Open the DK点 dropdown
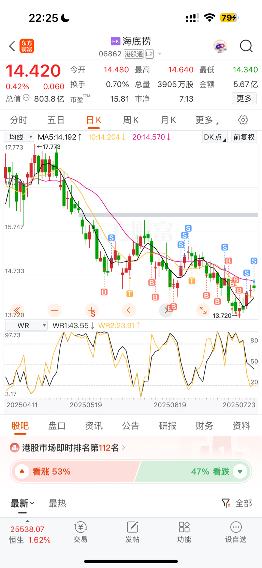Screen dimensions: 262x568 pos(215,137)
